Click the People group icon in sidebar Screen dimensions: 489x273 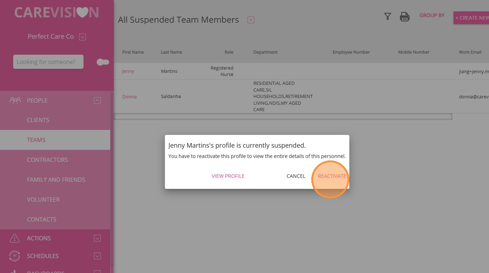click(x=15, y=100)
